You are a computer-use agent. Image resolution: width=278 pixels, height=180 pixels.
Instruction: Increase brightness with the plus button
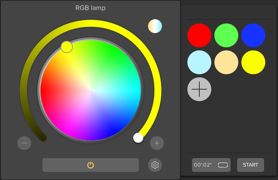coord(157,143)
